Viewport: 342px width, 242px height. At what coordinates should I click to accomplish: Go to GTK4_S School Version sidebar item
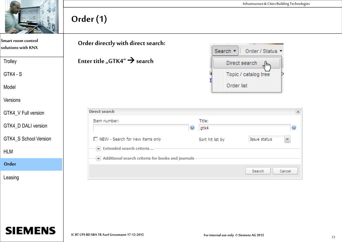pyautogui.click(x=27, y=139)
